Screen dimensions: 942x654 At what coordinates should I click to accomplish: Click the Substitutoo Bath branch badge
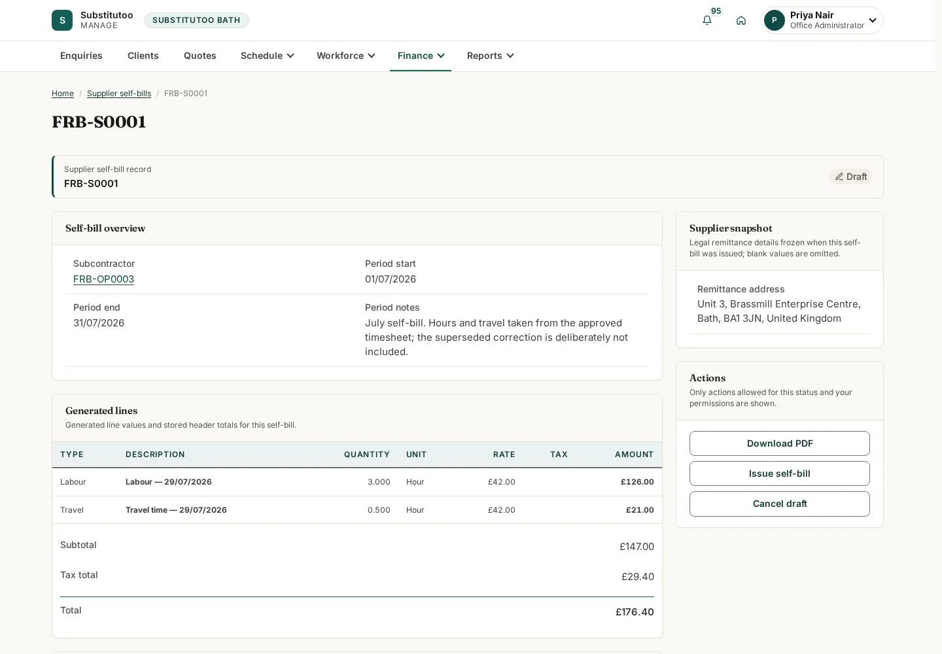(x=196, y=20)
